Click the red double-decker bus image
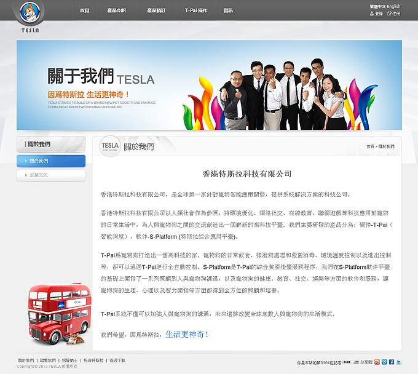This screenshot has height=374, width=418. point(60,314)
